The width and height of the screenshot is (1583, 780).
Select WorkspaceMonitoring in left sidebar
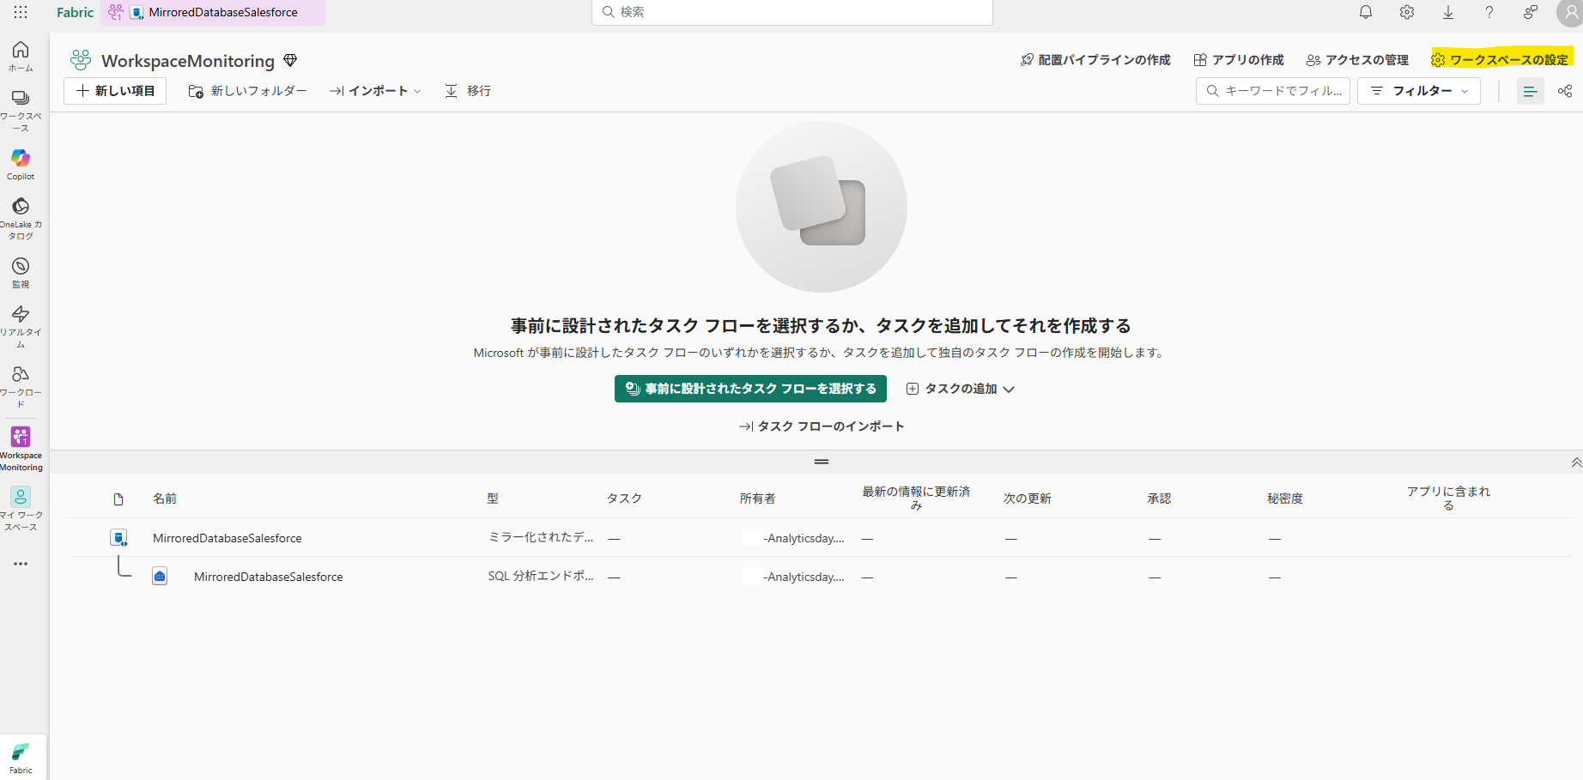pyautogui.click(x=21, y=448)
